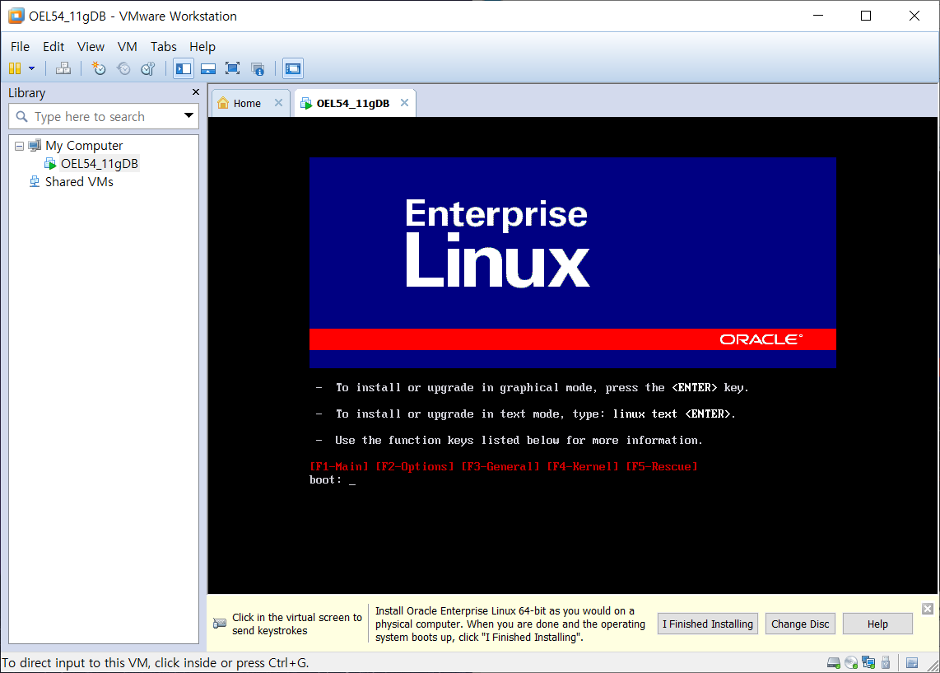Click the VMware Workstation title bar app icon
The height and width of the screenshot is (673, 940).
pyautogui.click(x=16, y=16)
